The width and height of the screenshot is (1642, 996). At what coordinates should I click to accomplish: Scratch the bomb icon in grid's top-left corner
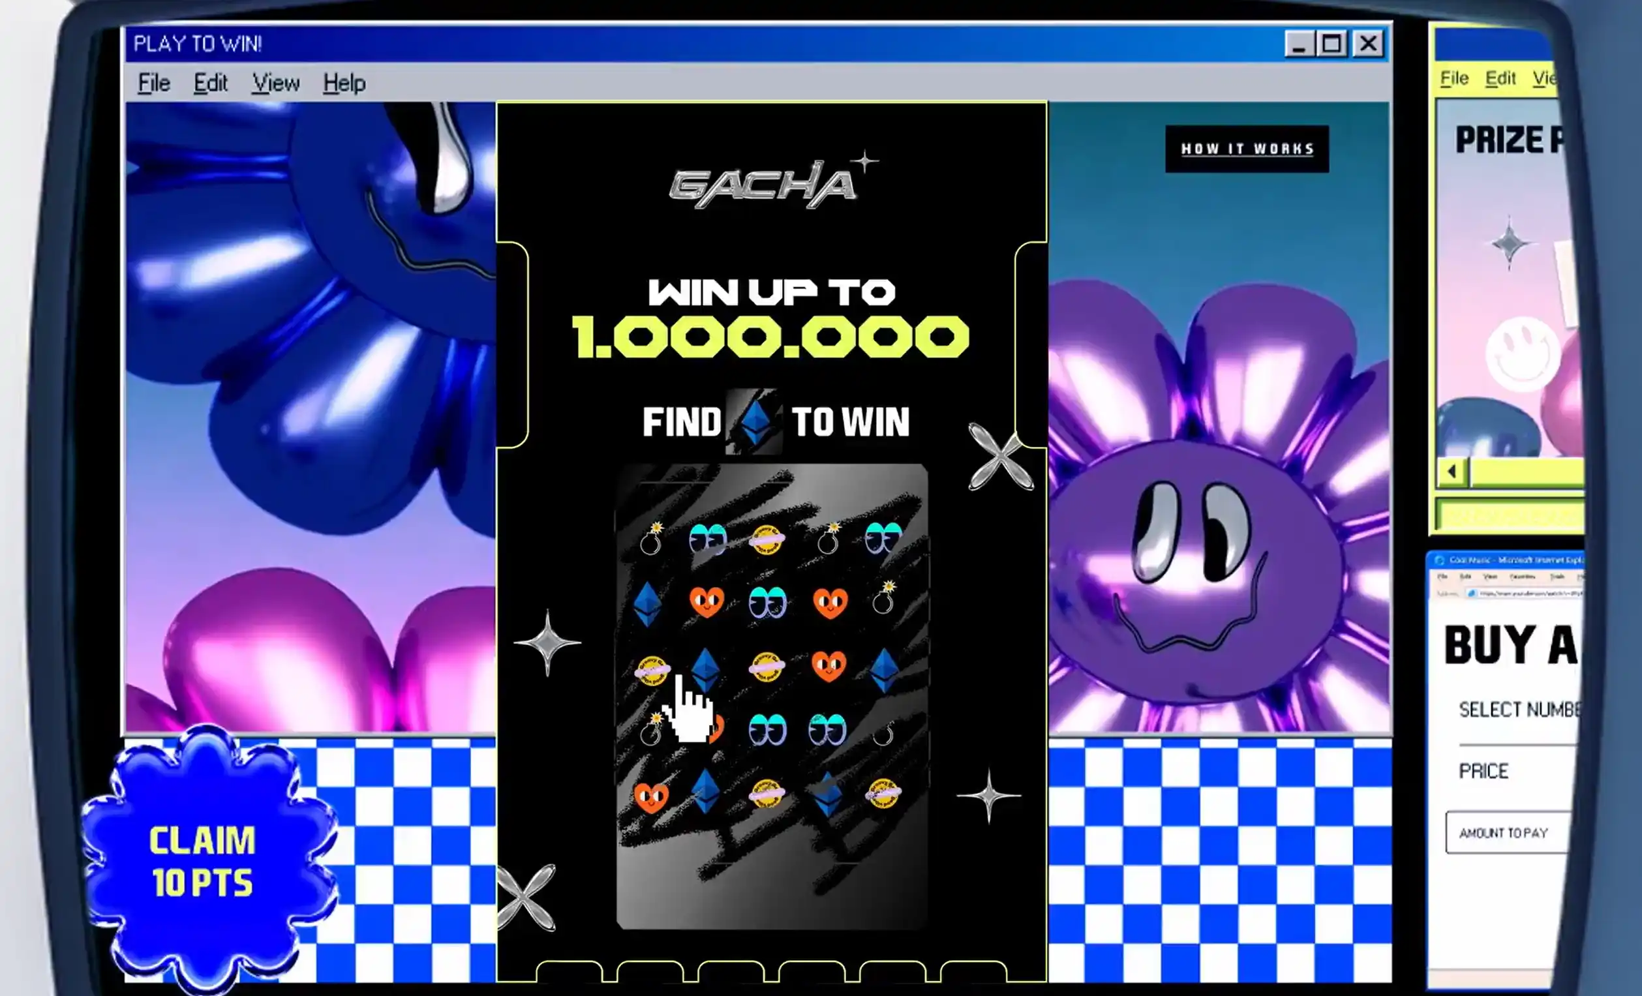650,539
